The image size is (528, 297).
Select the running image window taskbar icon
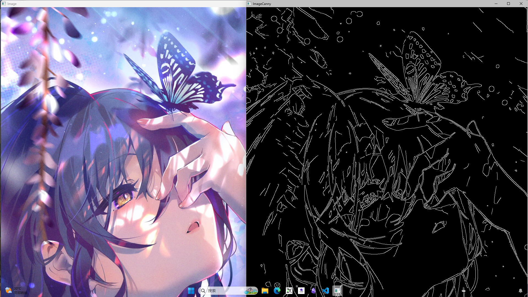point(338,291)
